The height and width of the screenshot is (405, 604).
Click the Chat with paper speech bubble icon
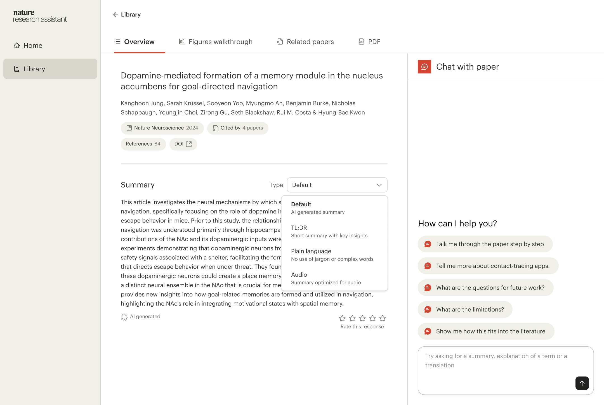click(x=424, y=67)
